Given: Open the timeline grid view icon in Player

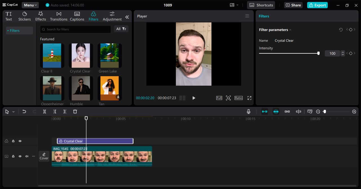Looking at the screenshot, I should [x=182, y=98].
